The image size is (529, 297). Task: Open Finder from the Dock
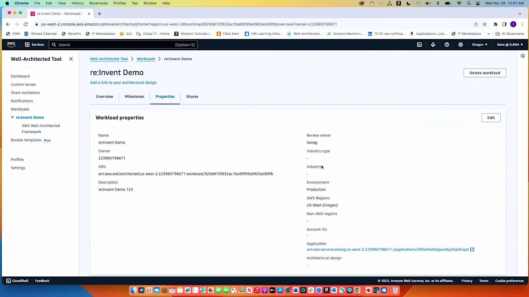134,290
